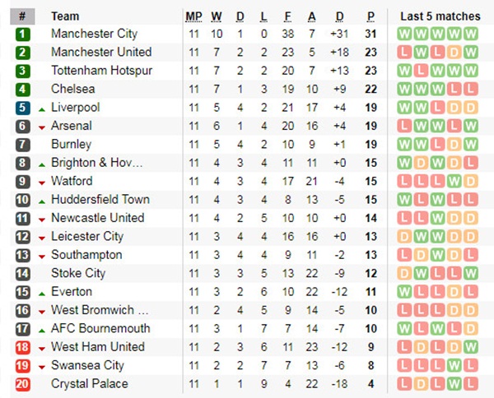The image size is (494, 398).
Task: Click Watford's green W result badge
Action: coord(454,181)
